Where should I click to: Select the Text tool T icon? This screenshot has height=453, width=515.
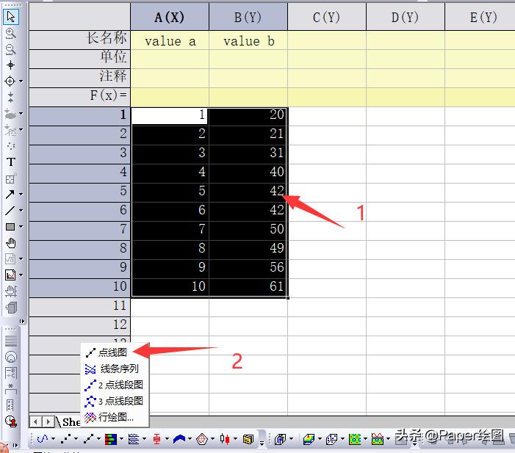click(10, 162)
